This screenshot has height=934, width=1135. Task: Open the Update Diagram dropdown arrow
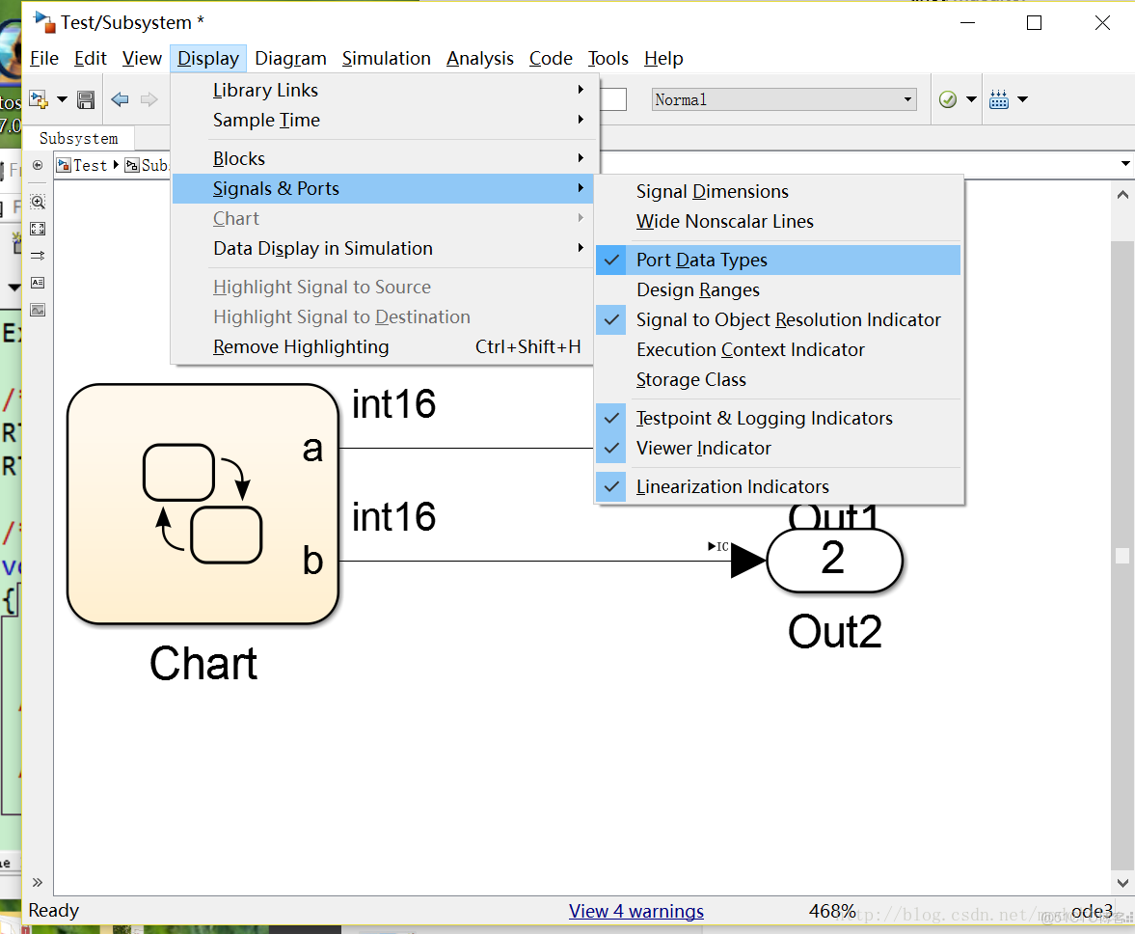click(971, 99)
